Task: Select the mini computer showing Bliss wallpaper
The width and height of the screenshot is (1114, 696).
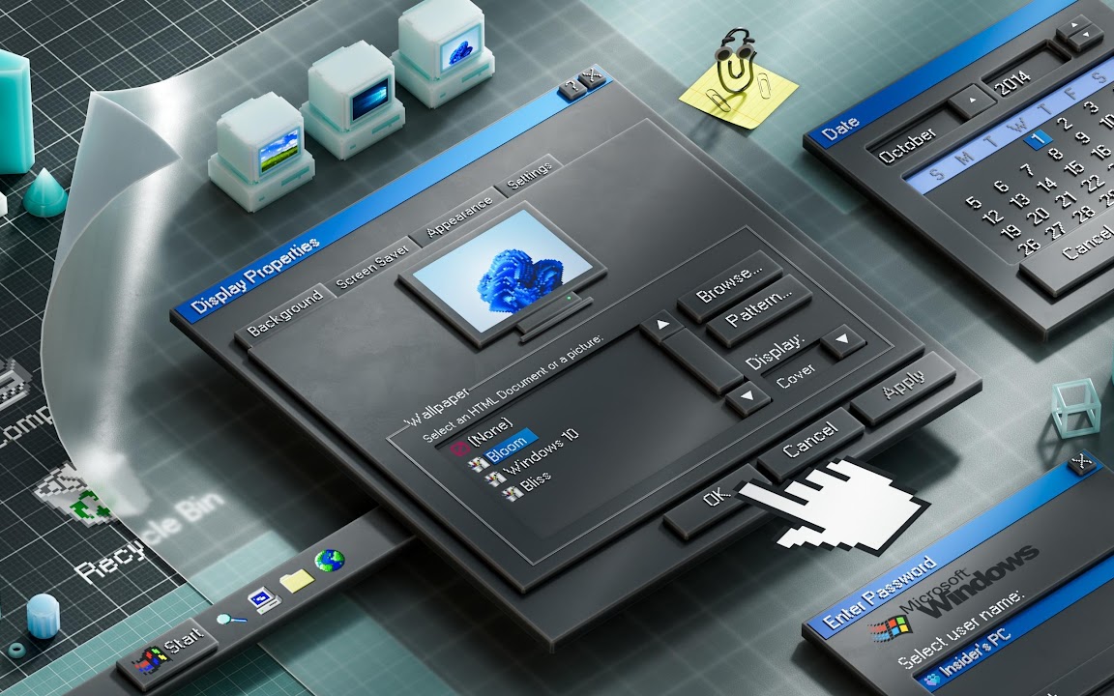Action: coord(261,151)
